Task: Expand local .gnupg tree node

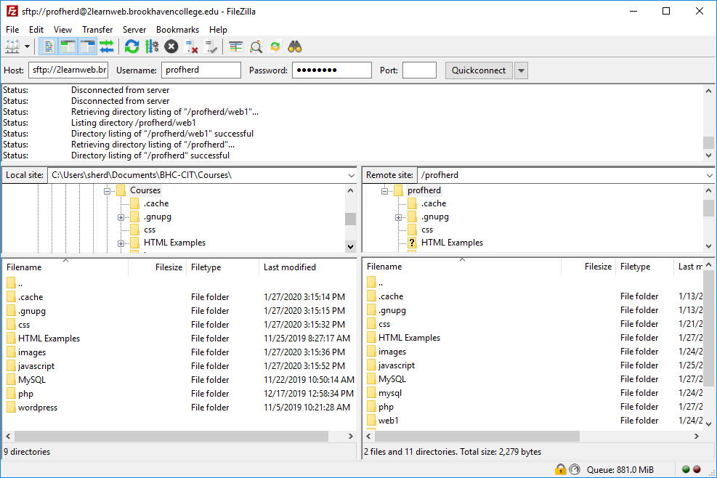Action: tap(121, 218)
